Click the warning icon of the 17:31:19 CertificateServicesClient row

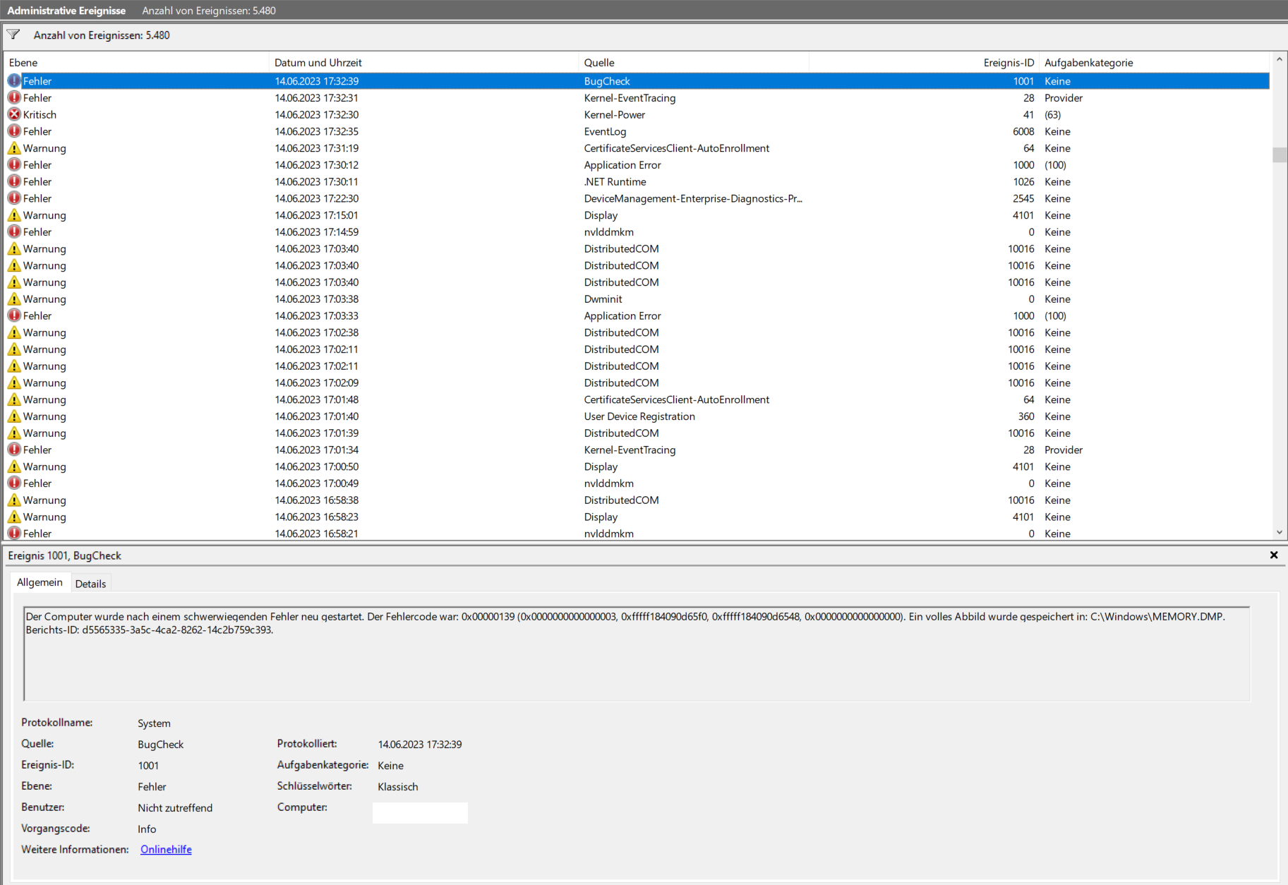click(x=14, y=148)
